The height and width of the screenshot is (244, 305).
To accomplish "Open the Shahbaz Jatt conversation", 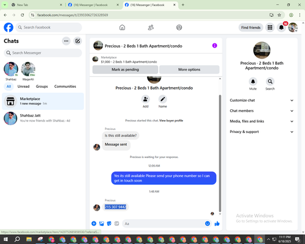I will (x=43, y=118).
